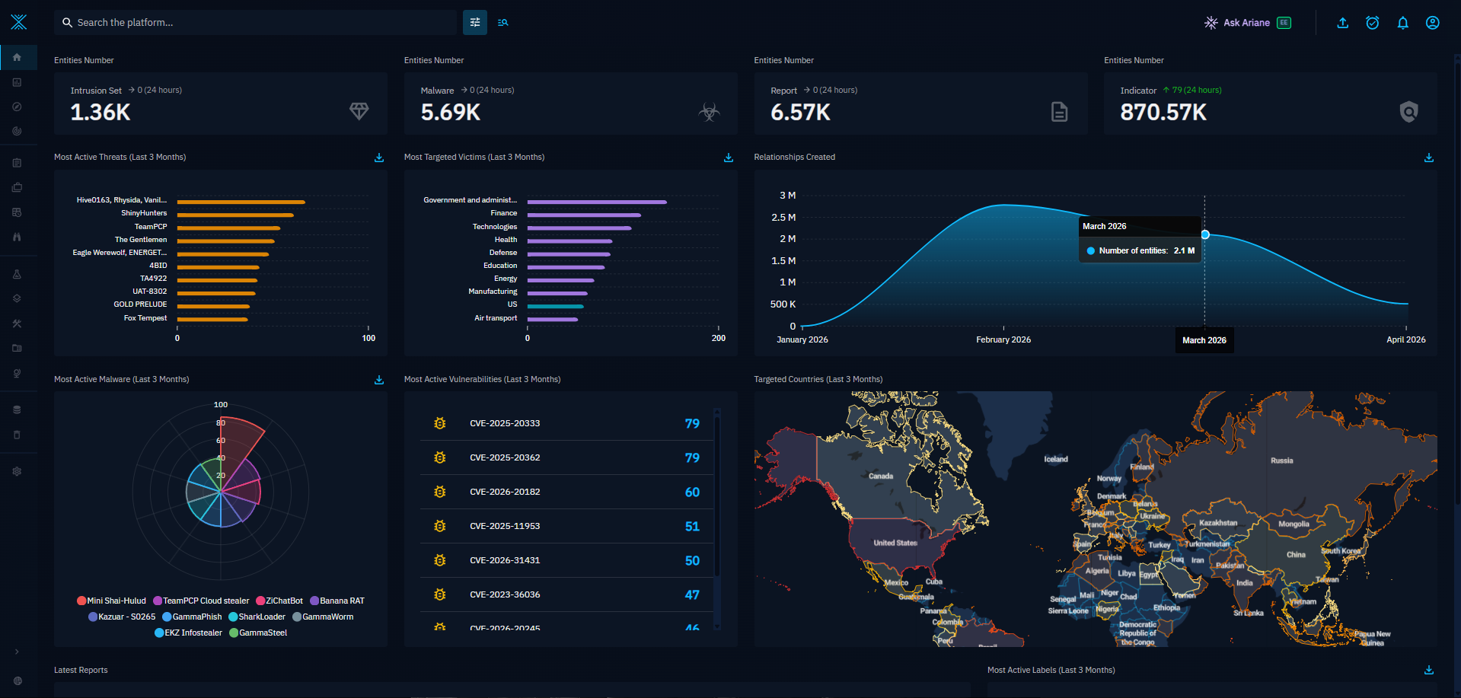Click the Malware 5.69K count card
The width and height of the screenshot is (1461, 698).
click(571, 104)
